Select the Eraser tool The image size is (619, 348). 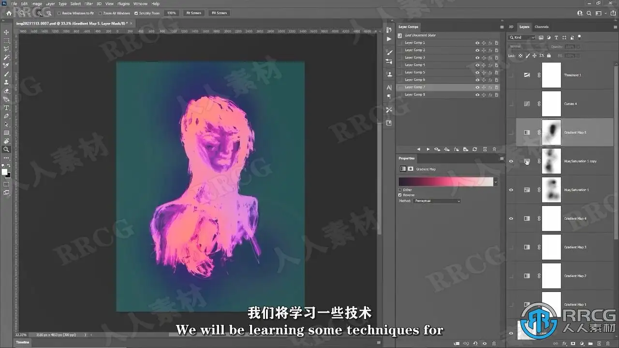point(6,91)
